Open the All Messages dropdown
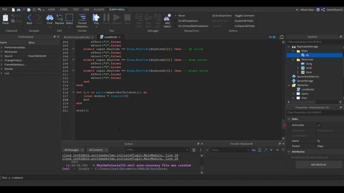Screen dimensions: 344x193 pyautogui.click(x=74, y=150)
